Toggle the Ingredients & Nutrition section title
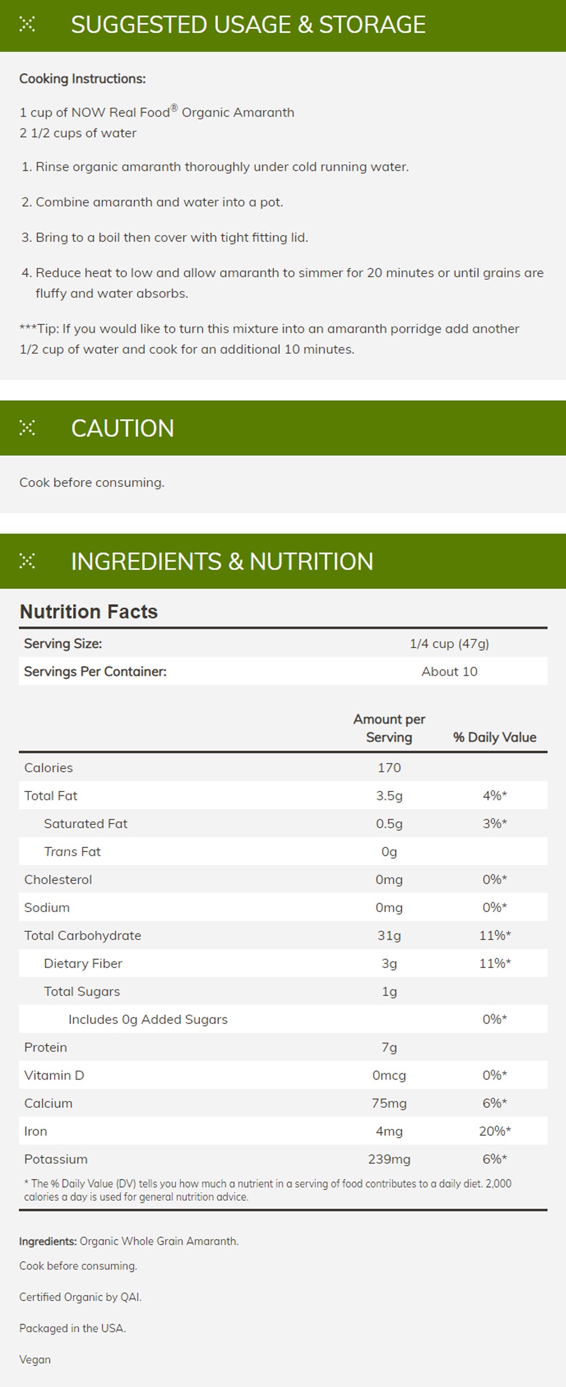This screenshot has height=1387, width=566. (x=222, y=562)
